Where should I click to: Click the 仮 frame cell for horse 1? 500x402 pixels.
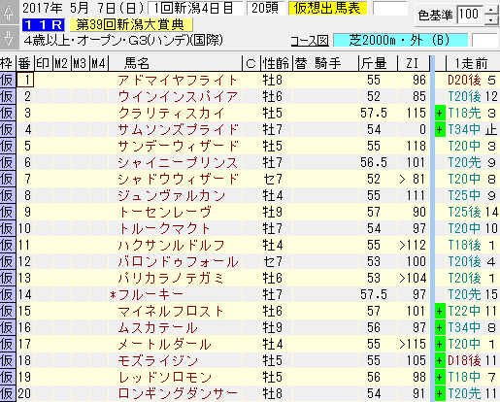[x=8, y=80]
